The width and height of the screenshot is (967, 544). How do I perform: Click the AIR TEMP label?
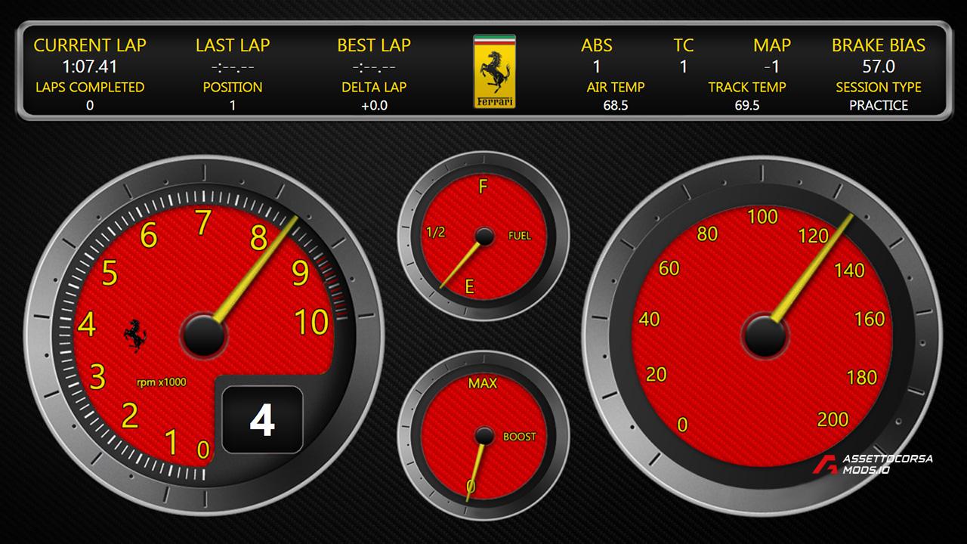coord(616,88)
